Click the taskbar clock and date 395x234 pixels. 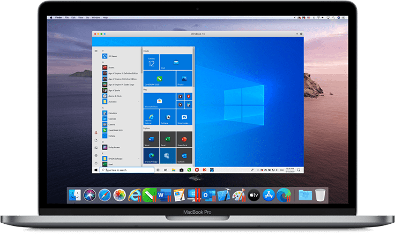click(x=290, y=170)
